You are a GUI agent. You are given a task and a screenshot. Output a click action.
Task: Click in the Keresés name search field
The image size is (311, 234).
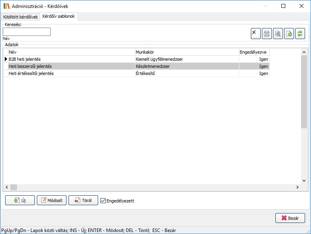(27, 32)
